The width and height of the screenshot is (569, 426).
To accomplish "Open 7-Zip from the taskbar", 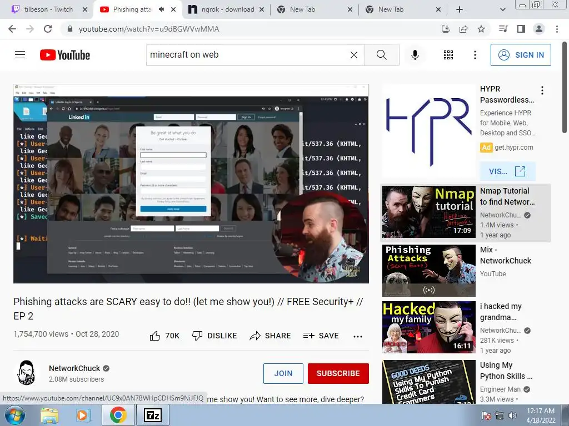I will point(152,415).
